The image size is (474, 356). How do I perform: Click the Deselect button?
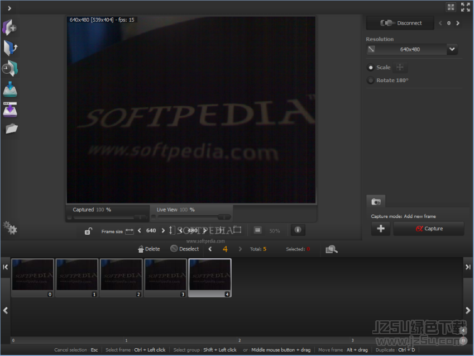click(x=185, y=249)
